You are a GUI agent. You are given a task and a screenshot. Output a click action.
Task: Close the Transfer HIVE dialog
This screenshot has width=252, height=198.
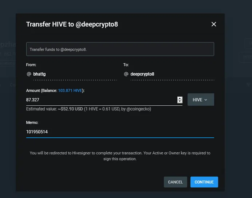click(214, 24)
